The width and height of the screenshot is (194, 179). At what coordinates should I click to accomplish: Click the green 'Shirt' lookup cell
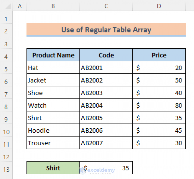click(53, 168)
